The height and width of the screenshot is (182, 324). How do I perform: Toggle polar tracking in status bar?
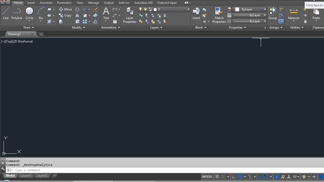click(240, 176)
